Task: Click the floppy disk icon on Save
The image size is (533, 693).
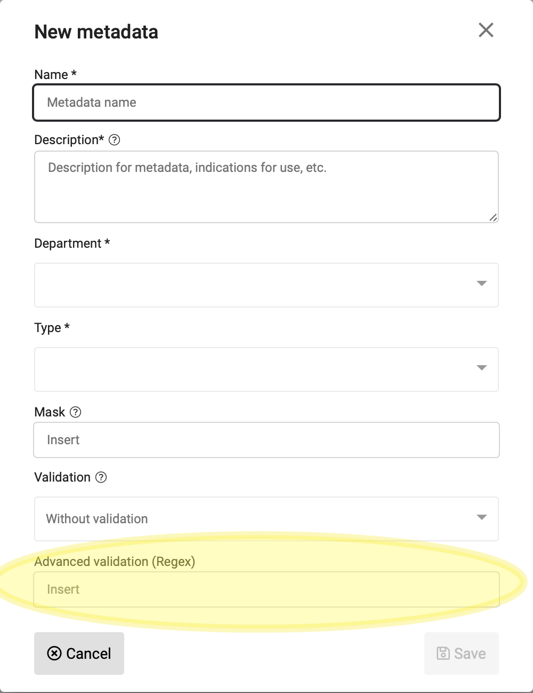Action: point(443,653)
